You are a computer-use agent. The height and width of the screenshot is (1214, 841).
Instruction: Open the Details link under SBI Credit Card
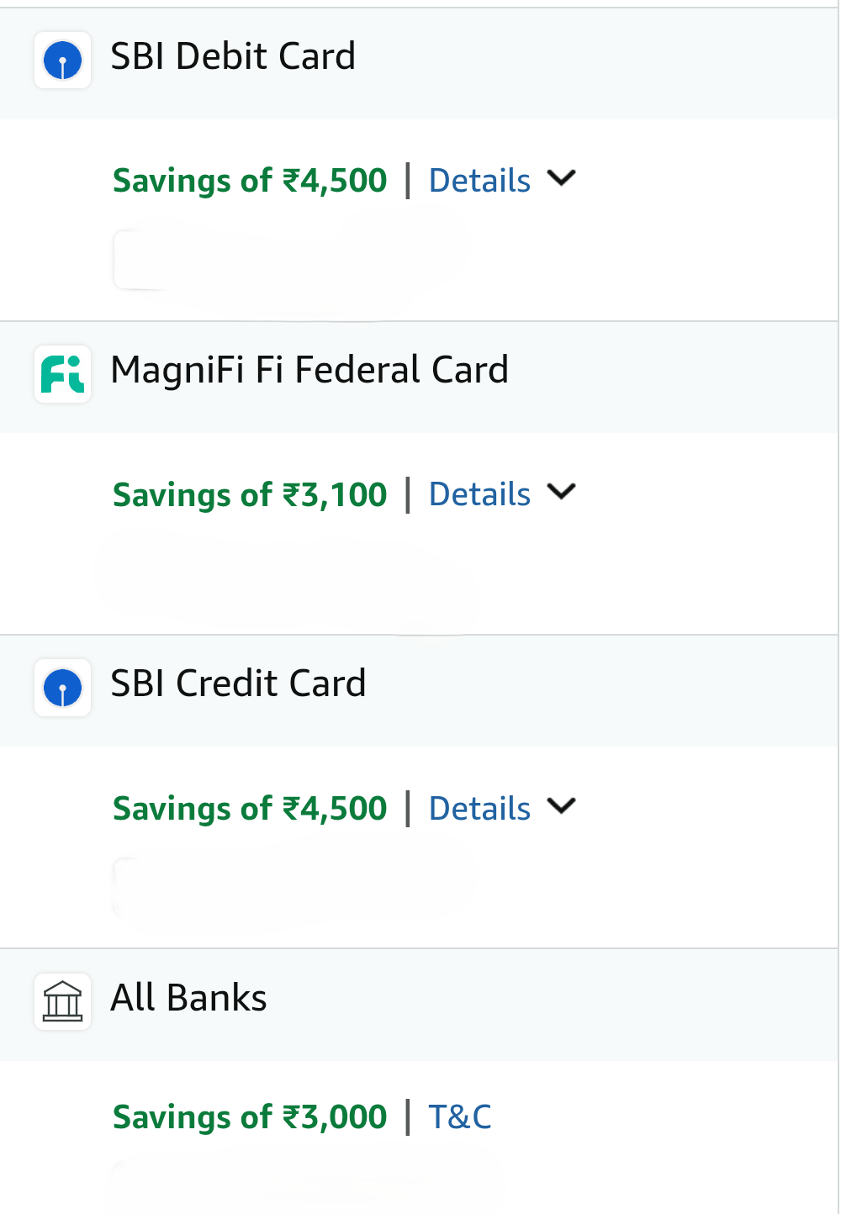tap(479, 809)
